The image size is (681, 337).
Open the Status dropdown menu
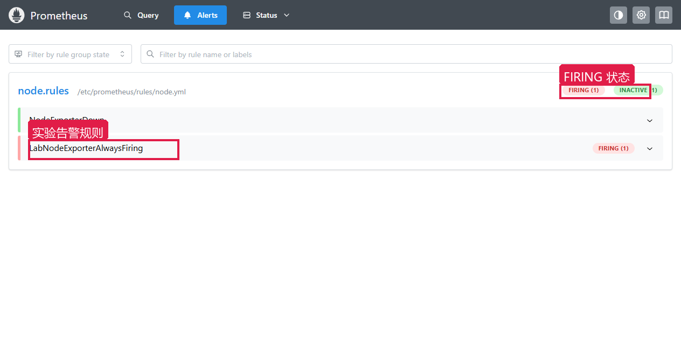266,15
